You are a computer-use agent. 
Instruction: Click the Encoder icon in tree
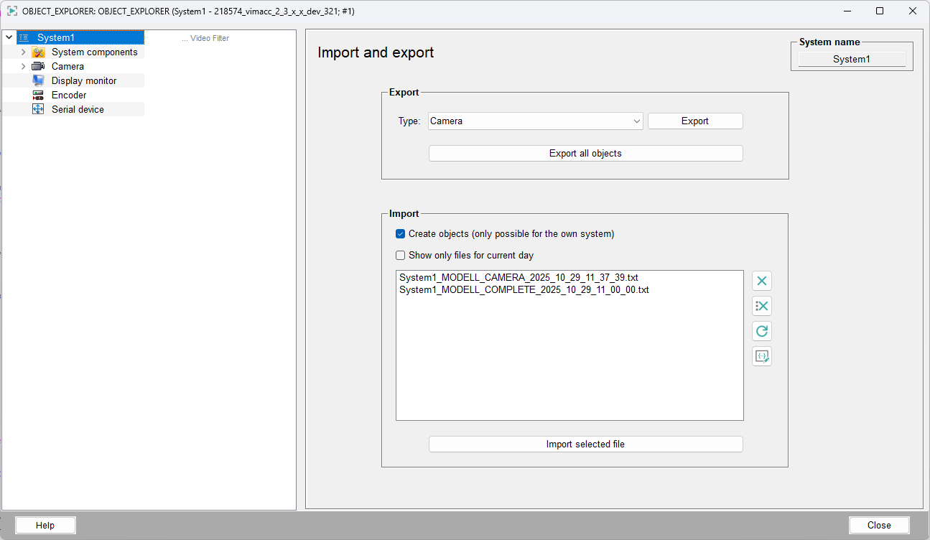[x=38, y=96]
